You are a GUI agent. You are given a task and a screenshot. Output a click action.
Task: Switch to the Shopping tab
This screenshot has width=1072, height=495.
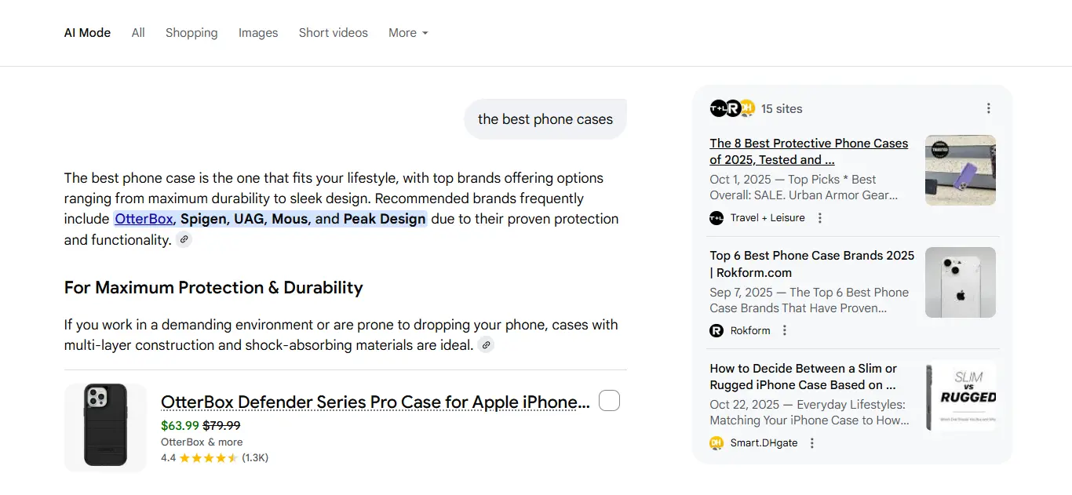(191, 33)
